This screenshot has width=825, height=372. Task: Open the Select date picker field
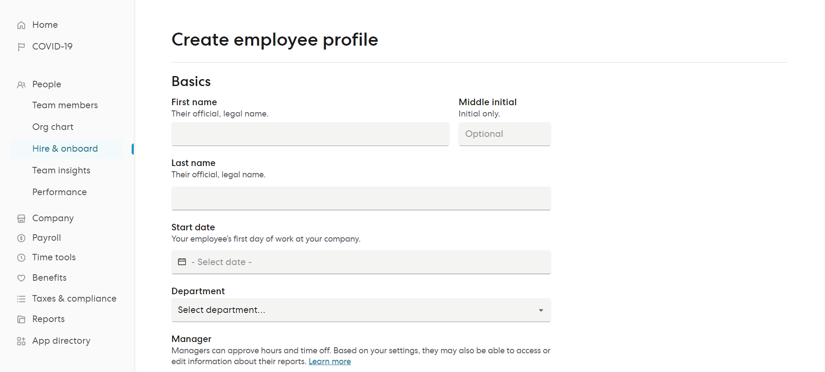(361, 262)
